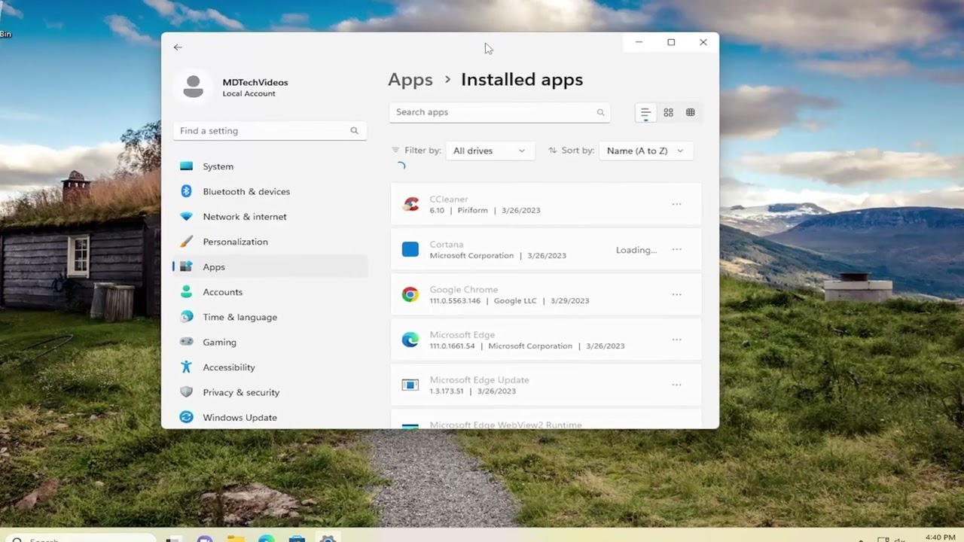Click the Installed apps heading

pos(522,80)
